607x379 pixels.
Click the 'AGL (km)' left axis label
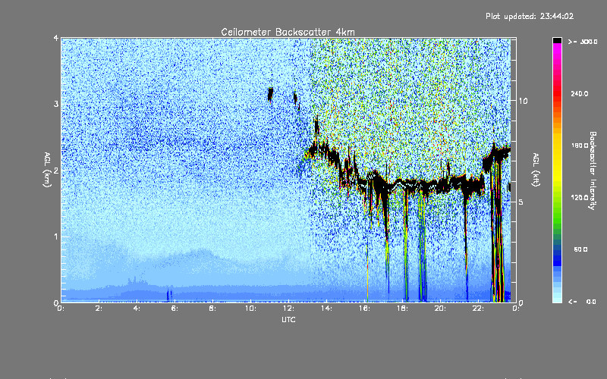point(47,170)
